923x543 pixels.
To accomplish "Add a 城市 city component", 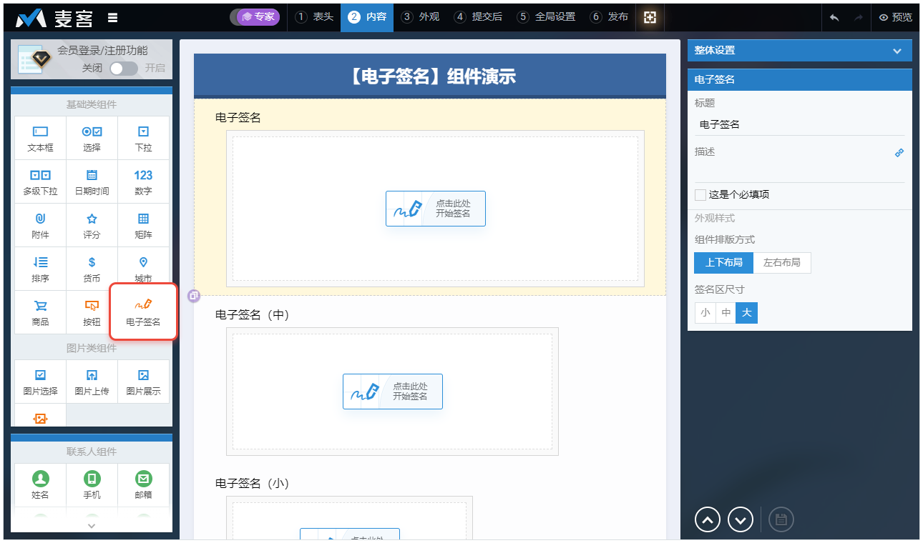I will pyautogui.click(x=143, y=269).
